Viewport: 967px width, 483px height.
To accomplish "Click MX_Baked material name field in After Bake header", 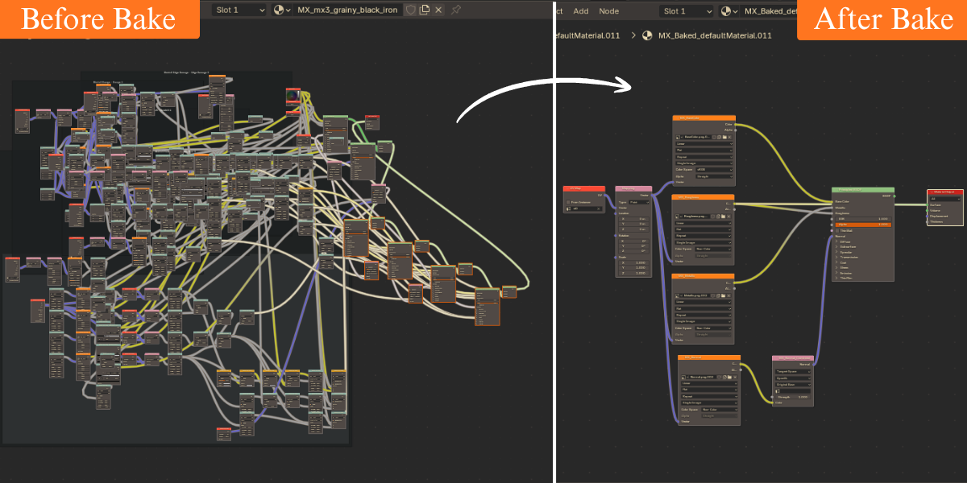I will [x=770, y=10].
